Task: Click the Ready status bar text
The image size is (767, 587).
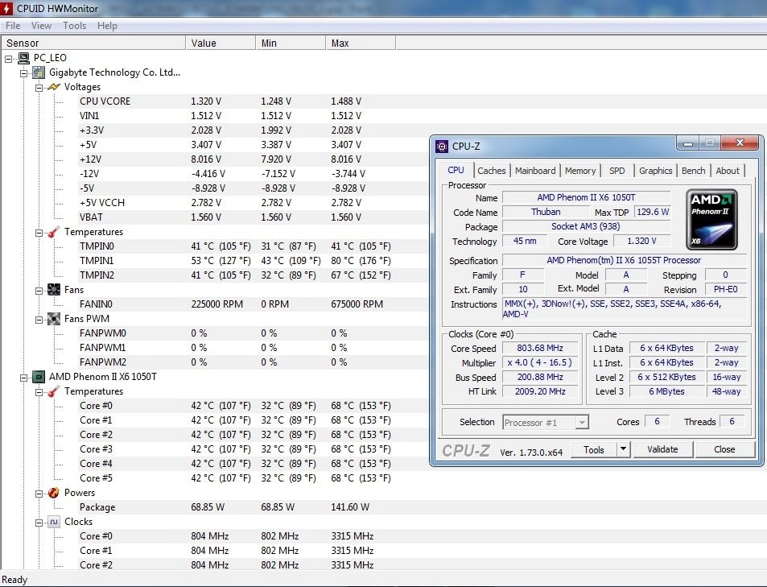Action: coord(14,580)
